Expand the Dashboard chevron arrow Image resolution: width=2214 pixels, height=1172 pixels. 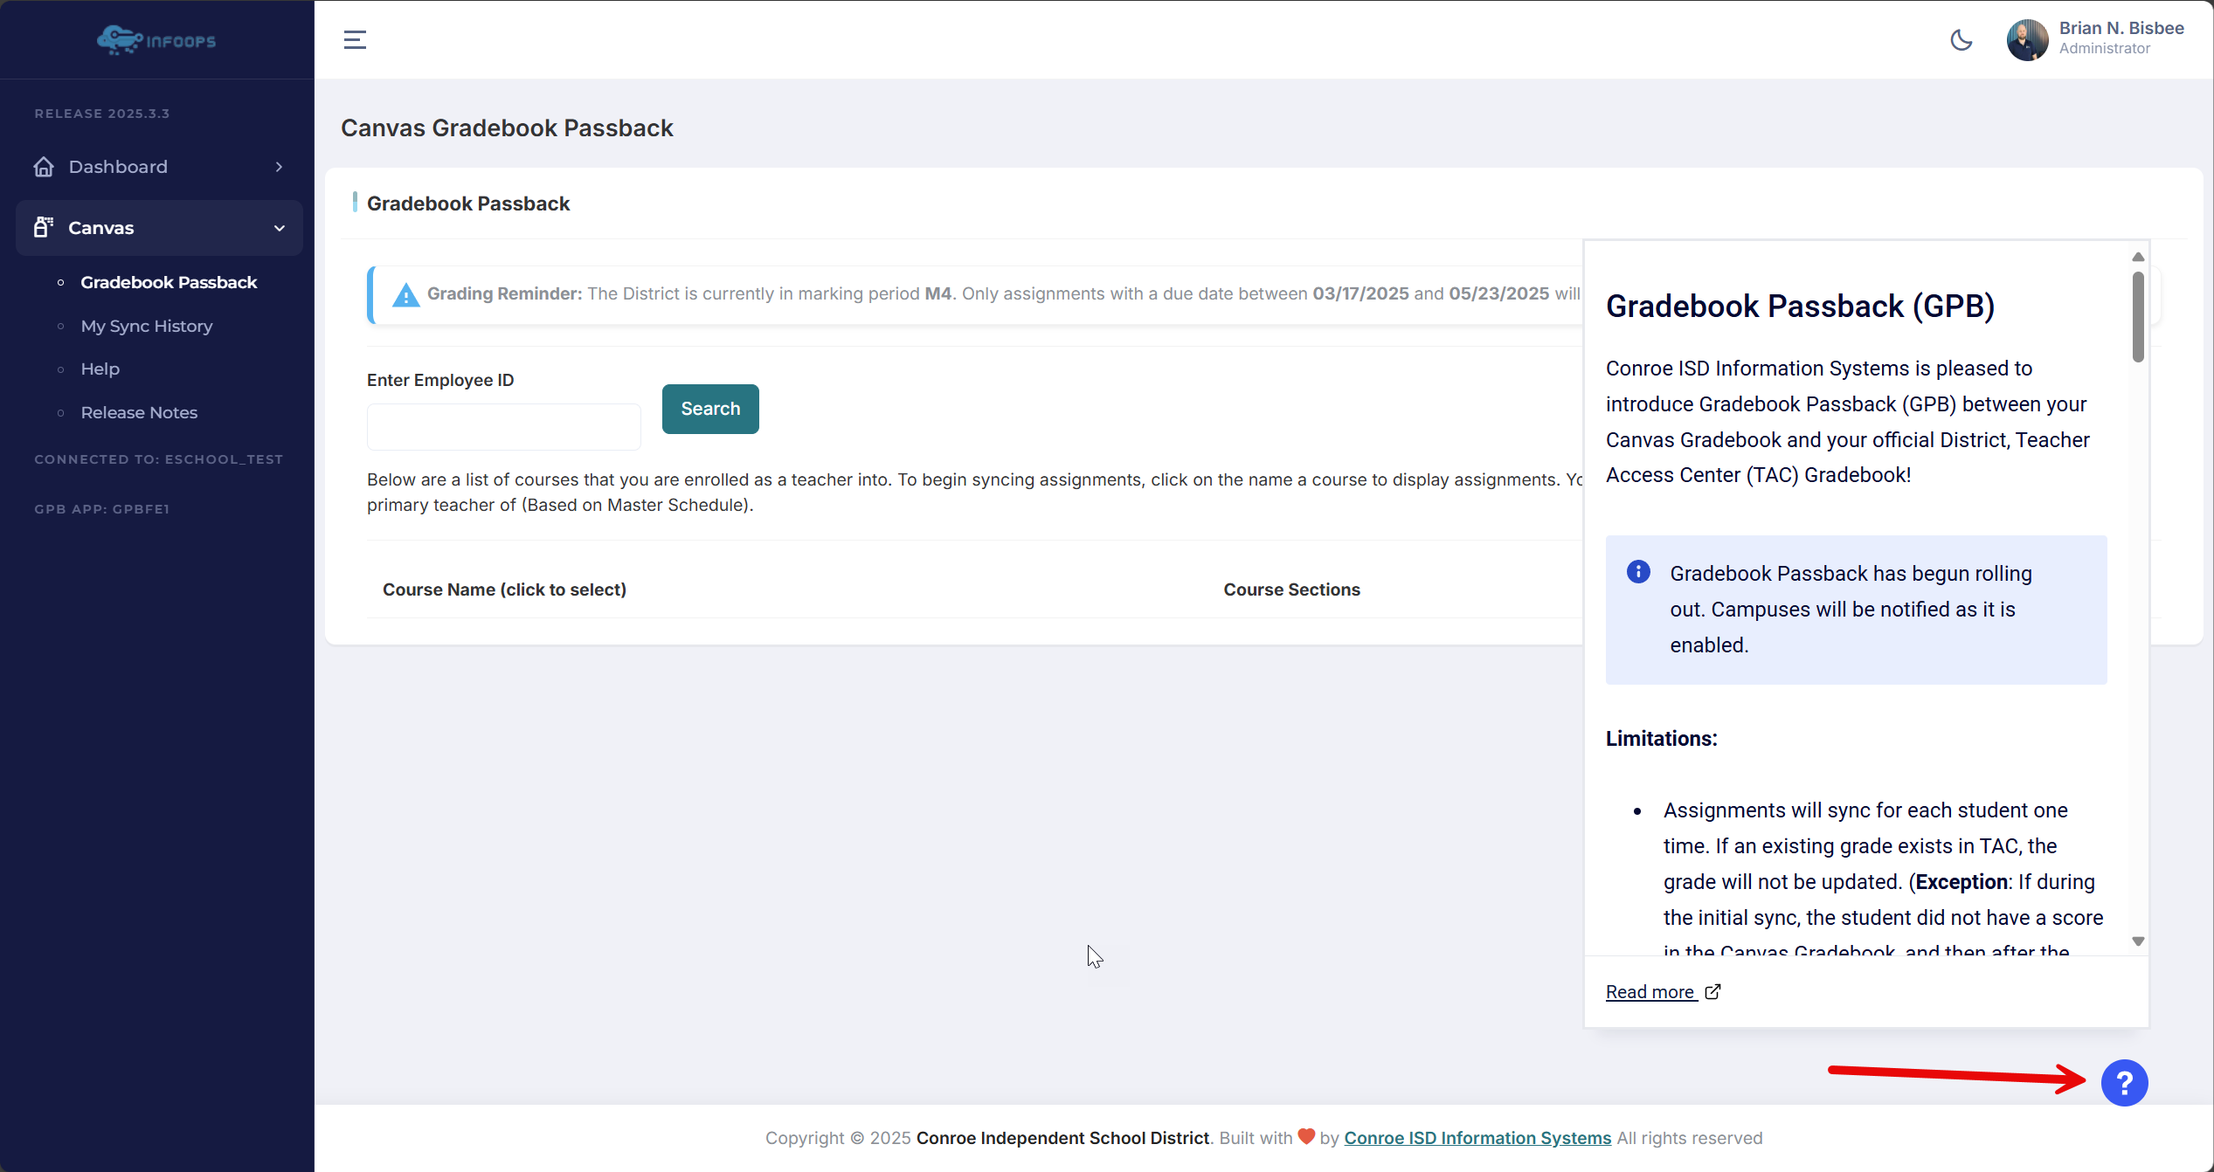(280, 167)
